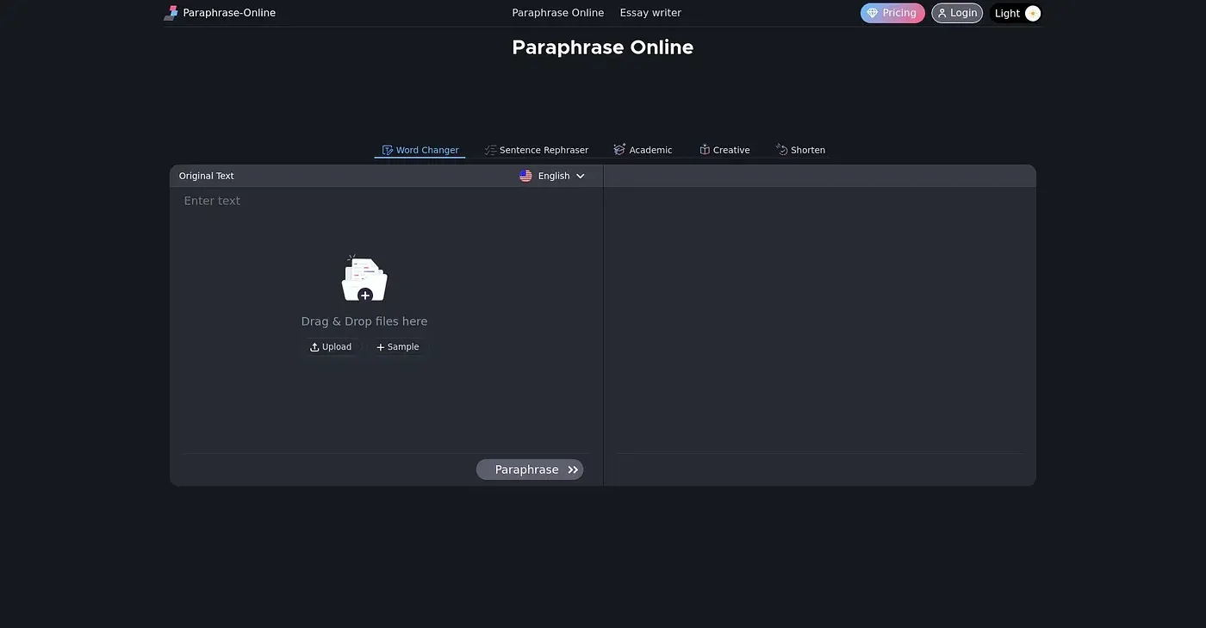Click the upload arrow icon
Screen dimensions: 1206x628
coord(314,347)
